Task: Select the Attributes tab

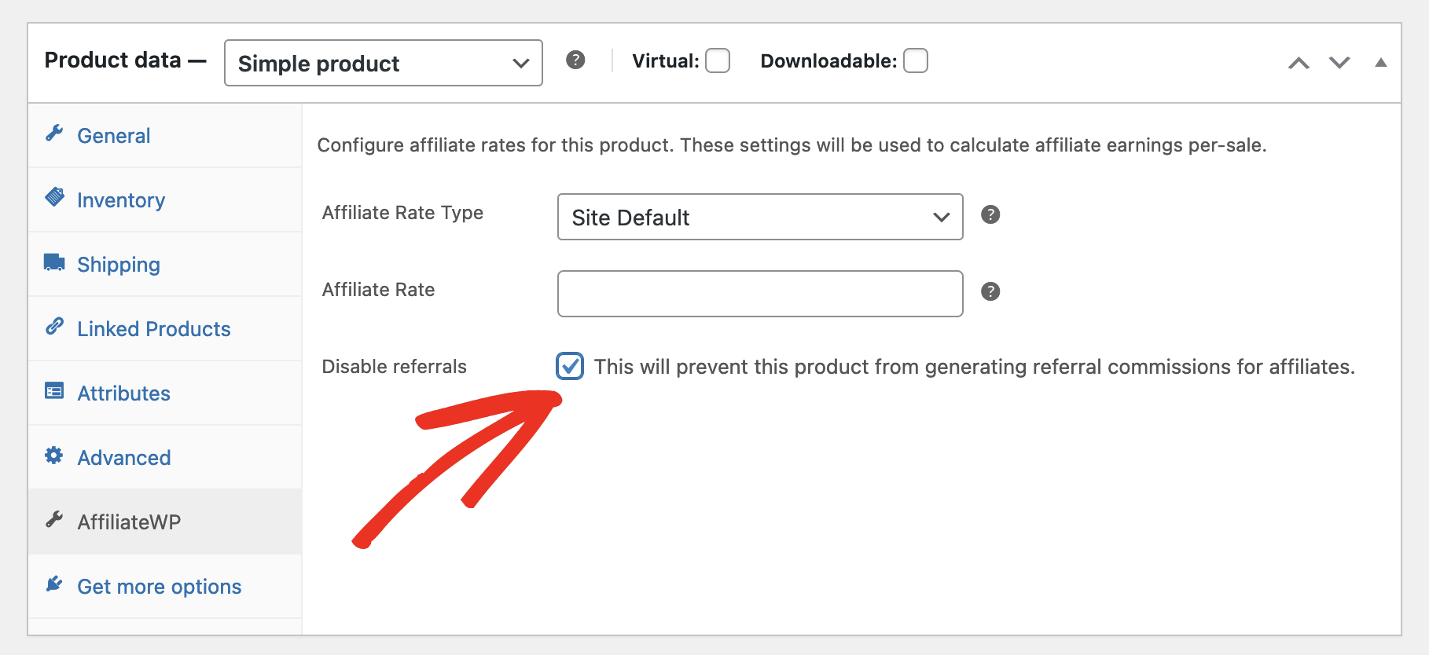Action: [165, 393]
